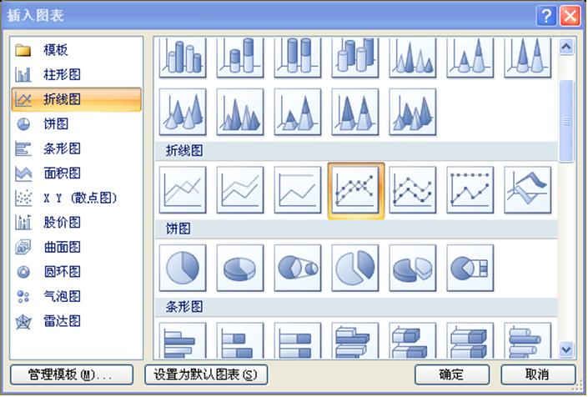Choose the 100% stacked bar chart
Viewport: 588px width, 397px height.
[x=298, y=340]
